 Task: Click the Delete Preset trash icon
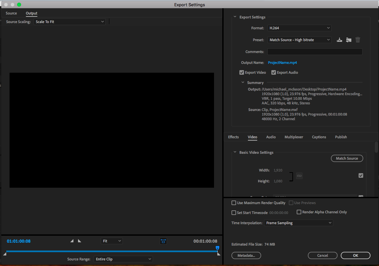tap(358, 40)
